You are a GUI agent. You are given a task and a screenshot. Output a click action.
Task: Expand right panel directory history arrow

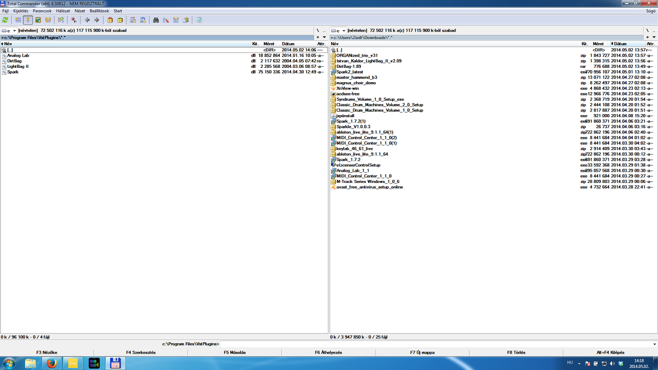click(x=654, y=38)
